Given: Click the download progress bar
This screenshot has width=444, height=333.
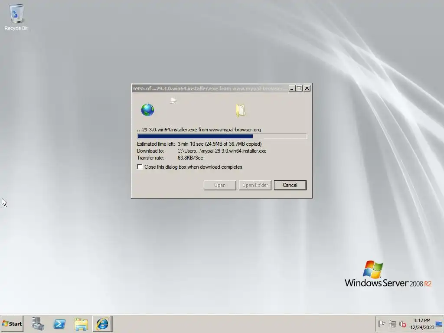Looking at the screenshot, I should (x=222, y=137).
